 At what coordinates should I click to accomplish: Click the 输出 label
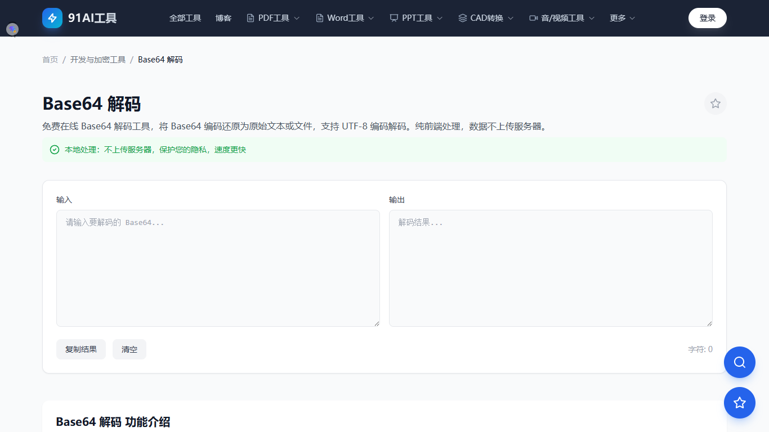pyautogui.click(x=397, y=200)
